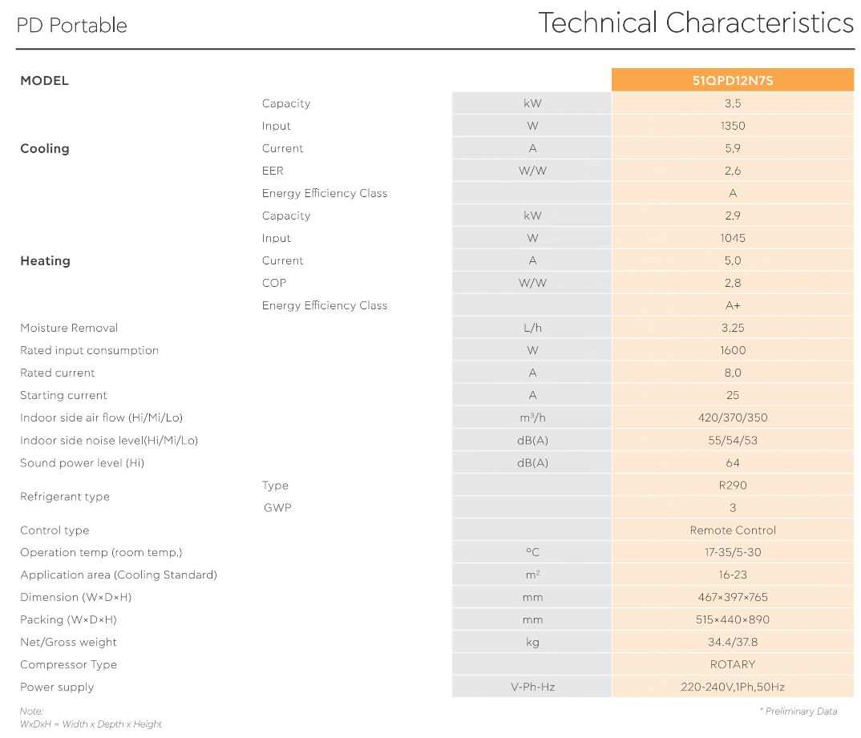Click the orange 51QPD12N7S model header
The image size is (861, 738).
(732, 80)
